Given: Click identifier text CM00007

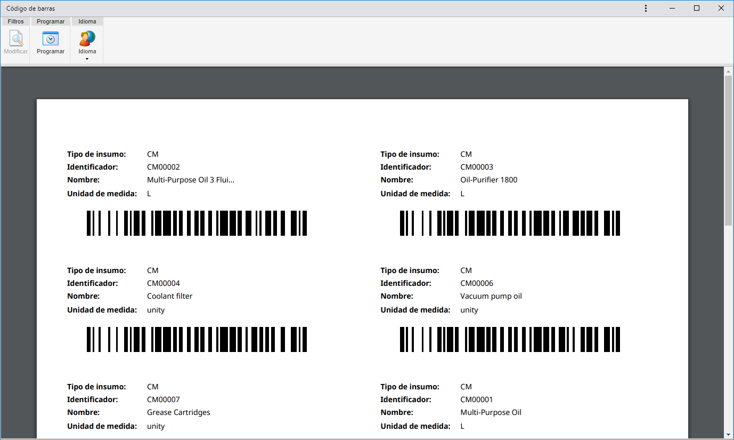Looking at the screenshot, I should pos(164,399).
